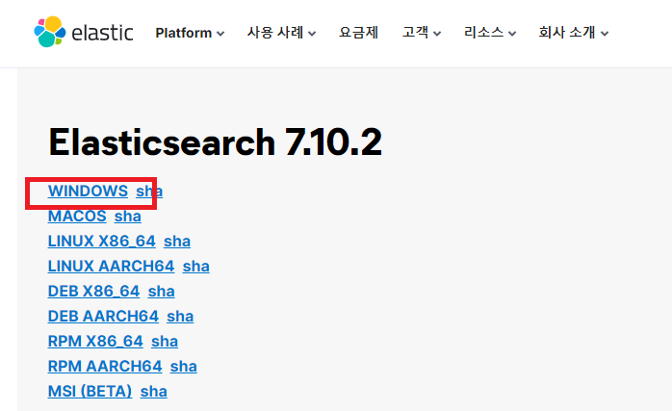Open the Platform dropdown menu

click(190, 33)
